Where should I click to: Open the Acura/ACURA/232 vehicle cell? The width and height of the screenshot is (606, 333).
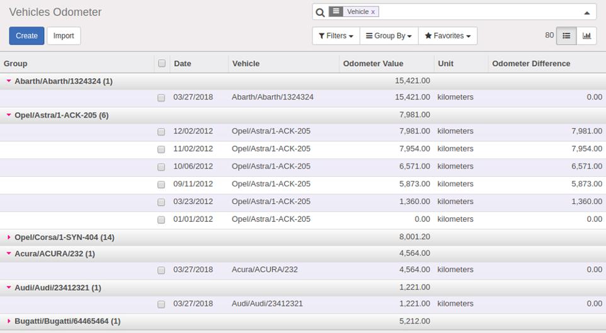265,269
